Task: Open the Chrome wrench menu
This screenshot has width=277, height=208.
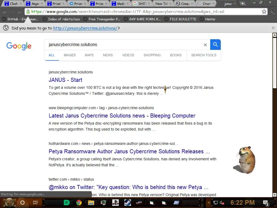Action: coord(272,12)
